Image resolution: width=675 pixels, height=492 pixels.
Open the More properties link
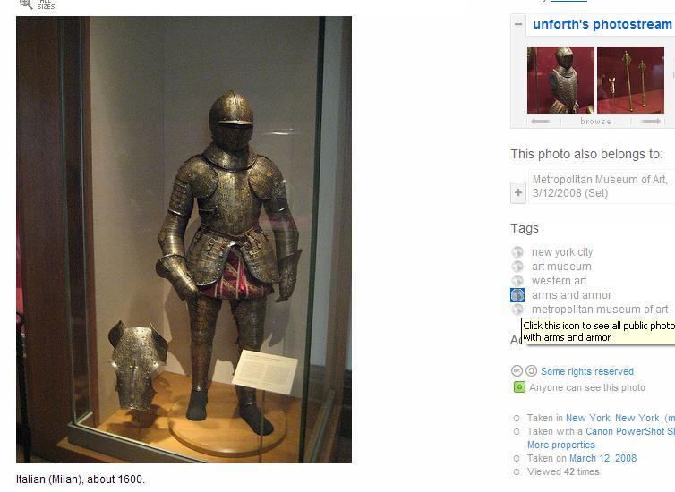tap(561, 445)
